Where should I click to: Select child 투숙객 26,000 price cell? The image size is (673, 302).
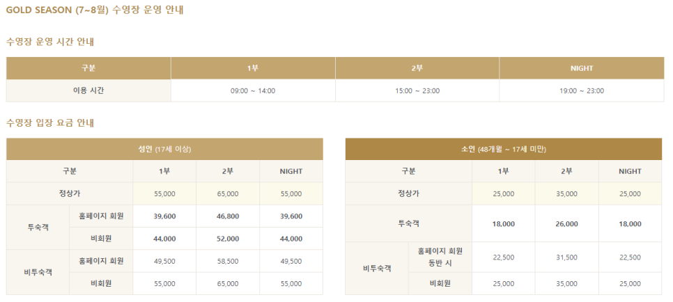[566, 224]
